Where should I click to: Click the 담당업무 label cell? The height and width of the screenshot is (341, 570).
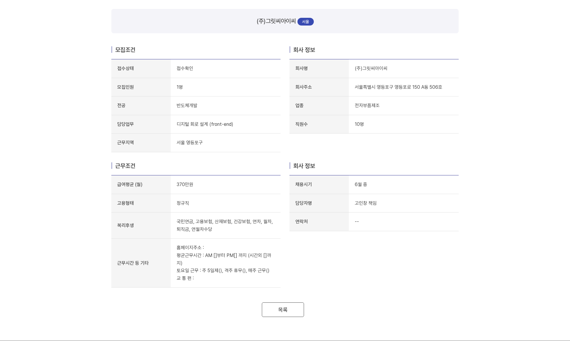point(141,124)
